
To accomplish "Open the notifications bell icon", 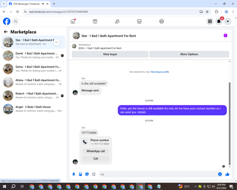I will [219, 21].
